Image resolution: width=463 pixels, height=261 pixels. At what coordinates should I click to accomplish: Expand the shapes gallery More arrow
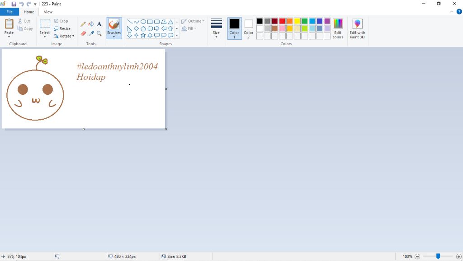[x=177, y=35]
